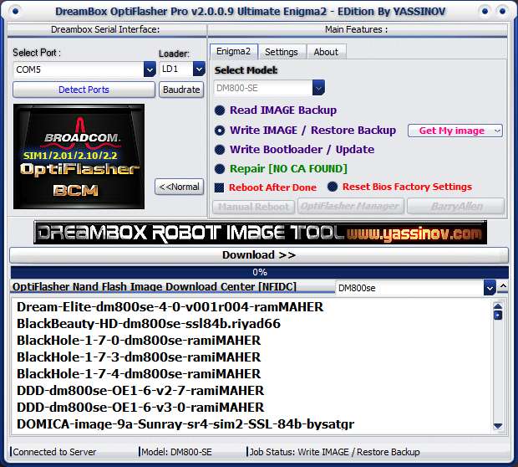Click Connected to Server status text
Image resolution: width=518 pixels, height=467 pixels.
pos(54,452)
